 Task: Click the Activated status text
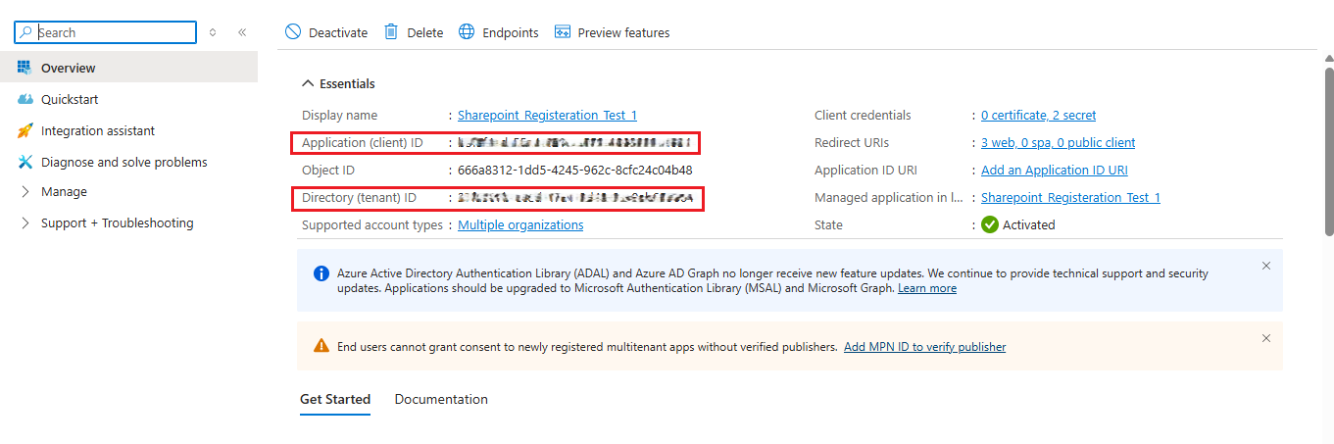pos(1028,224)
